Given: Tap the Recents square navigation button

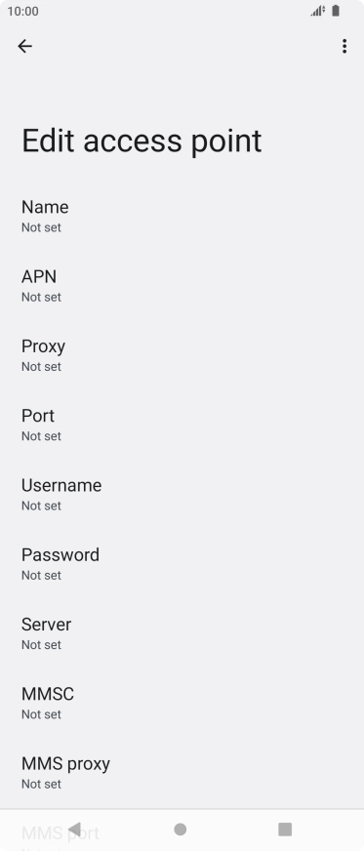Looking at the screenshot, I should 285,829.
